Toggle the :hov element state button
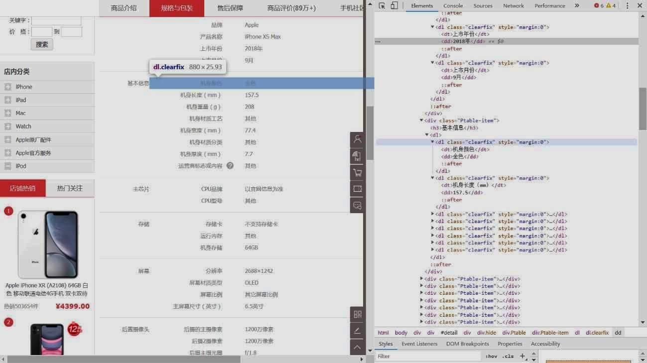Screen dimensions: 647x363 click(492, 356)
